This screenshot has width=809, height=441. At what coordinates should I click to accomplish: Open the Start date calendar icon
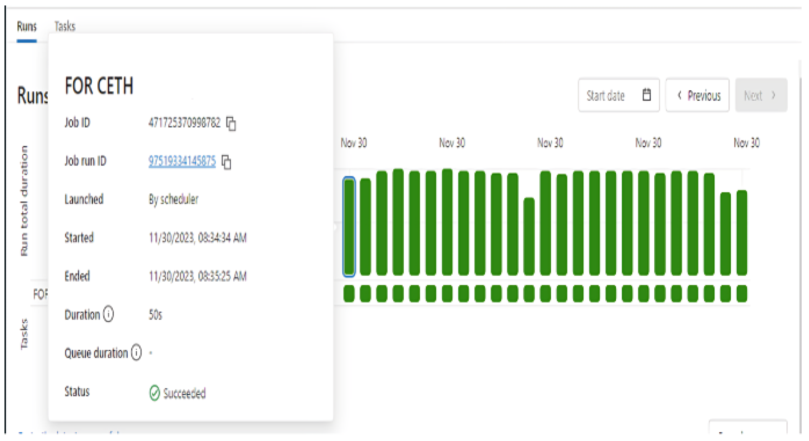pyautogui.click(x=647, y=95)
